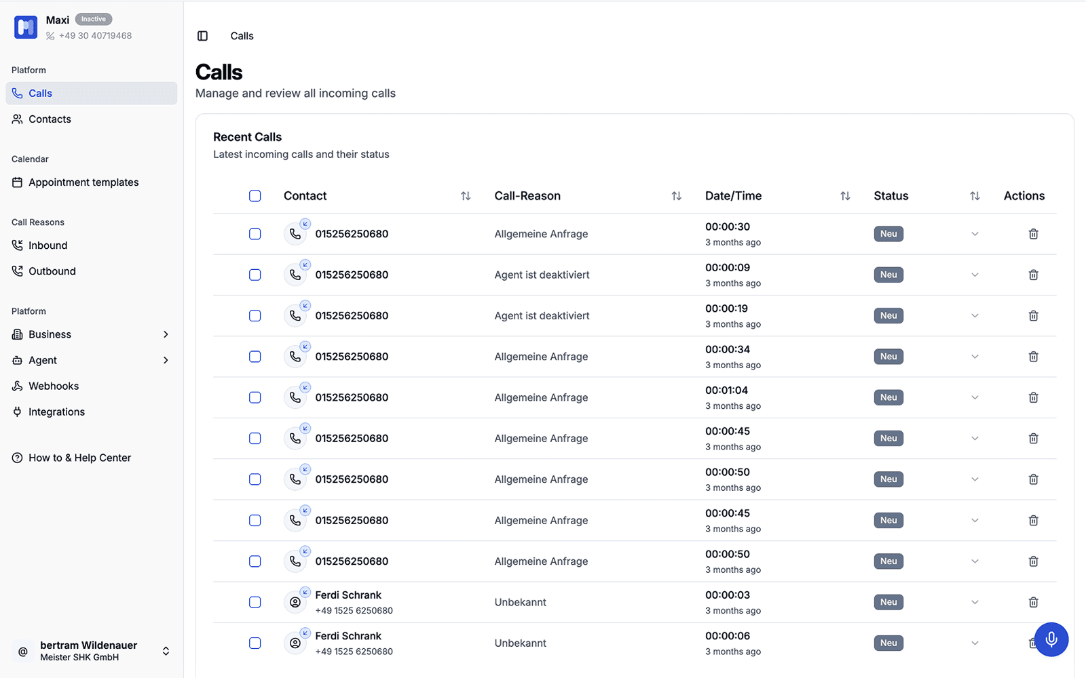
Task: Click phone icon of the 00:01:04 call
Action: click(x=295, y=397)
